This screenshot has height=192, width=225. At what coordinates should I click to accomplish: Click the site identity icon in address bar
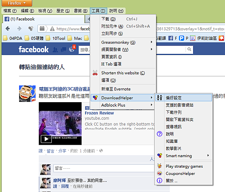[x=42, y=29]
